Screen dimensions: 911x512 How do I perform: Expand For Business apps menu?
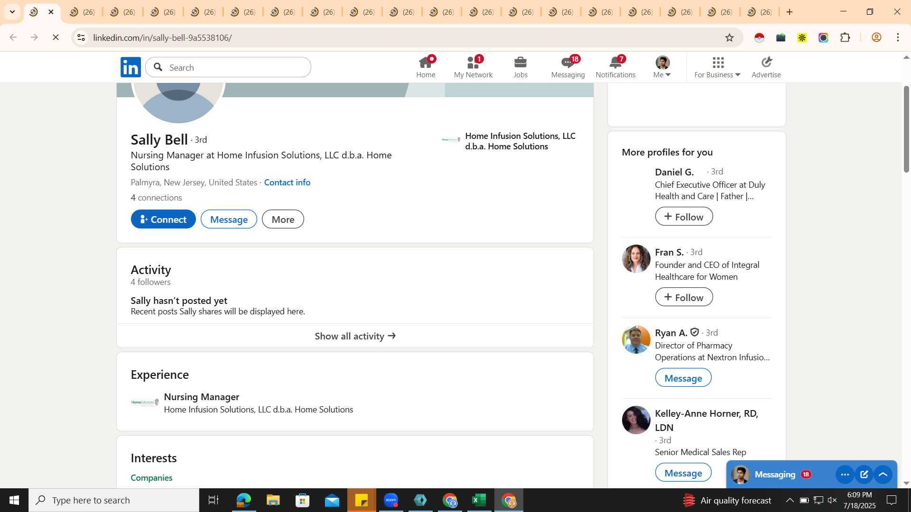(x=717, y=67)
